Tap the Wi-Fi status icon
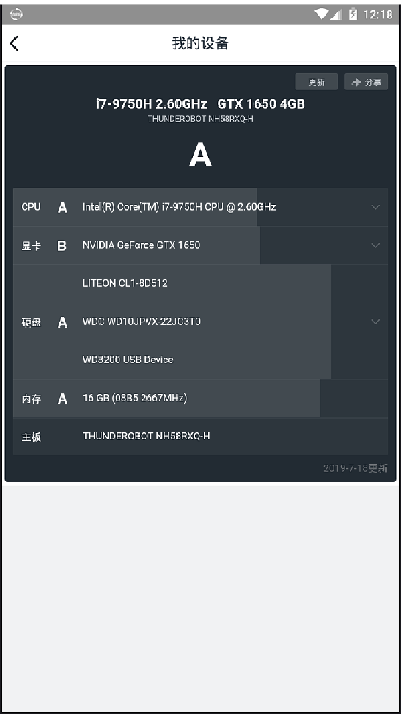 tap(322, 14)
